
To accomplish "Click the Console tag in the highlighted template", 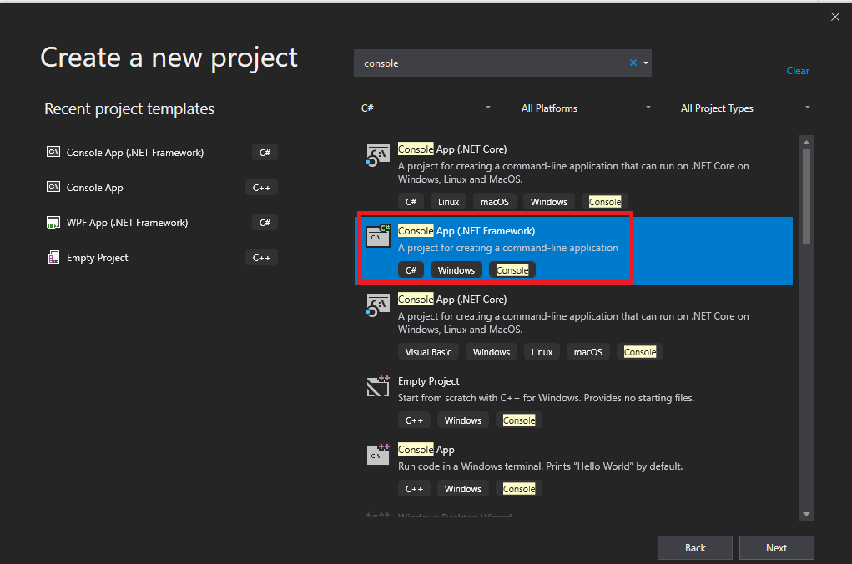I will click(512, 270).
